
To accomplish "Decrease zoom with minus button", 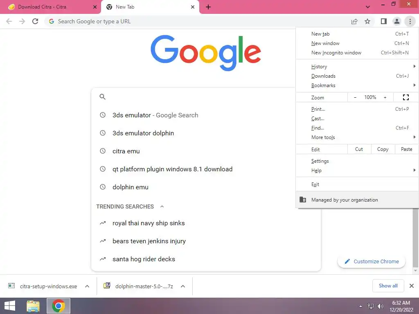I will [x=355, y=97].
